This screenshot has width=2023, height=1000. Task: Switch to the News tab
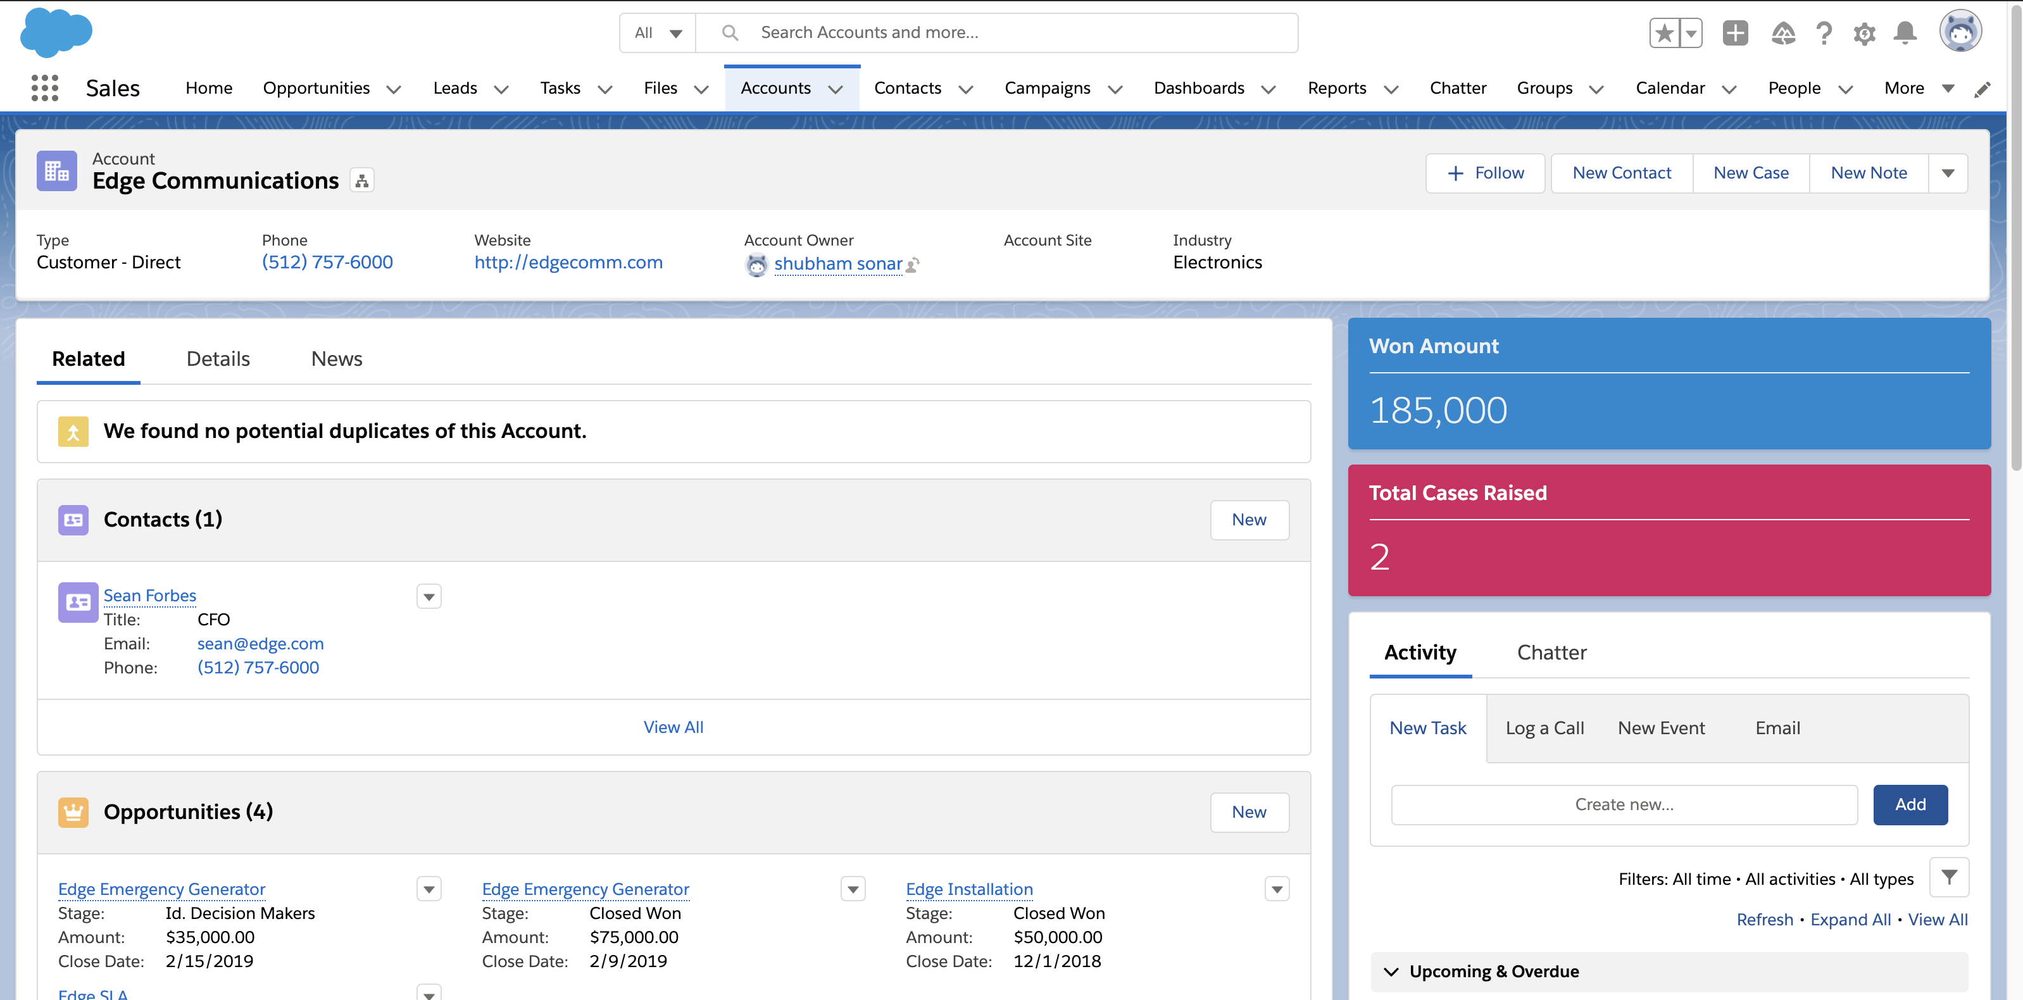(x=337, y=359)
